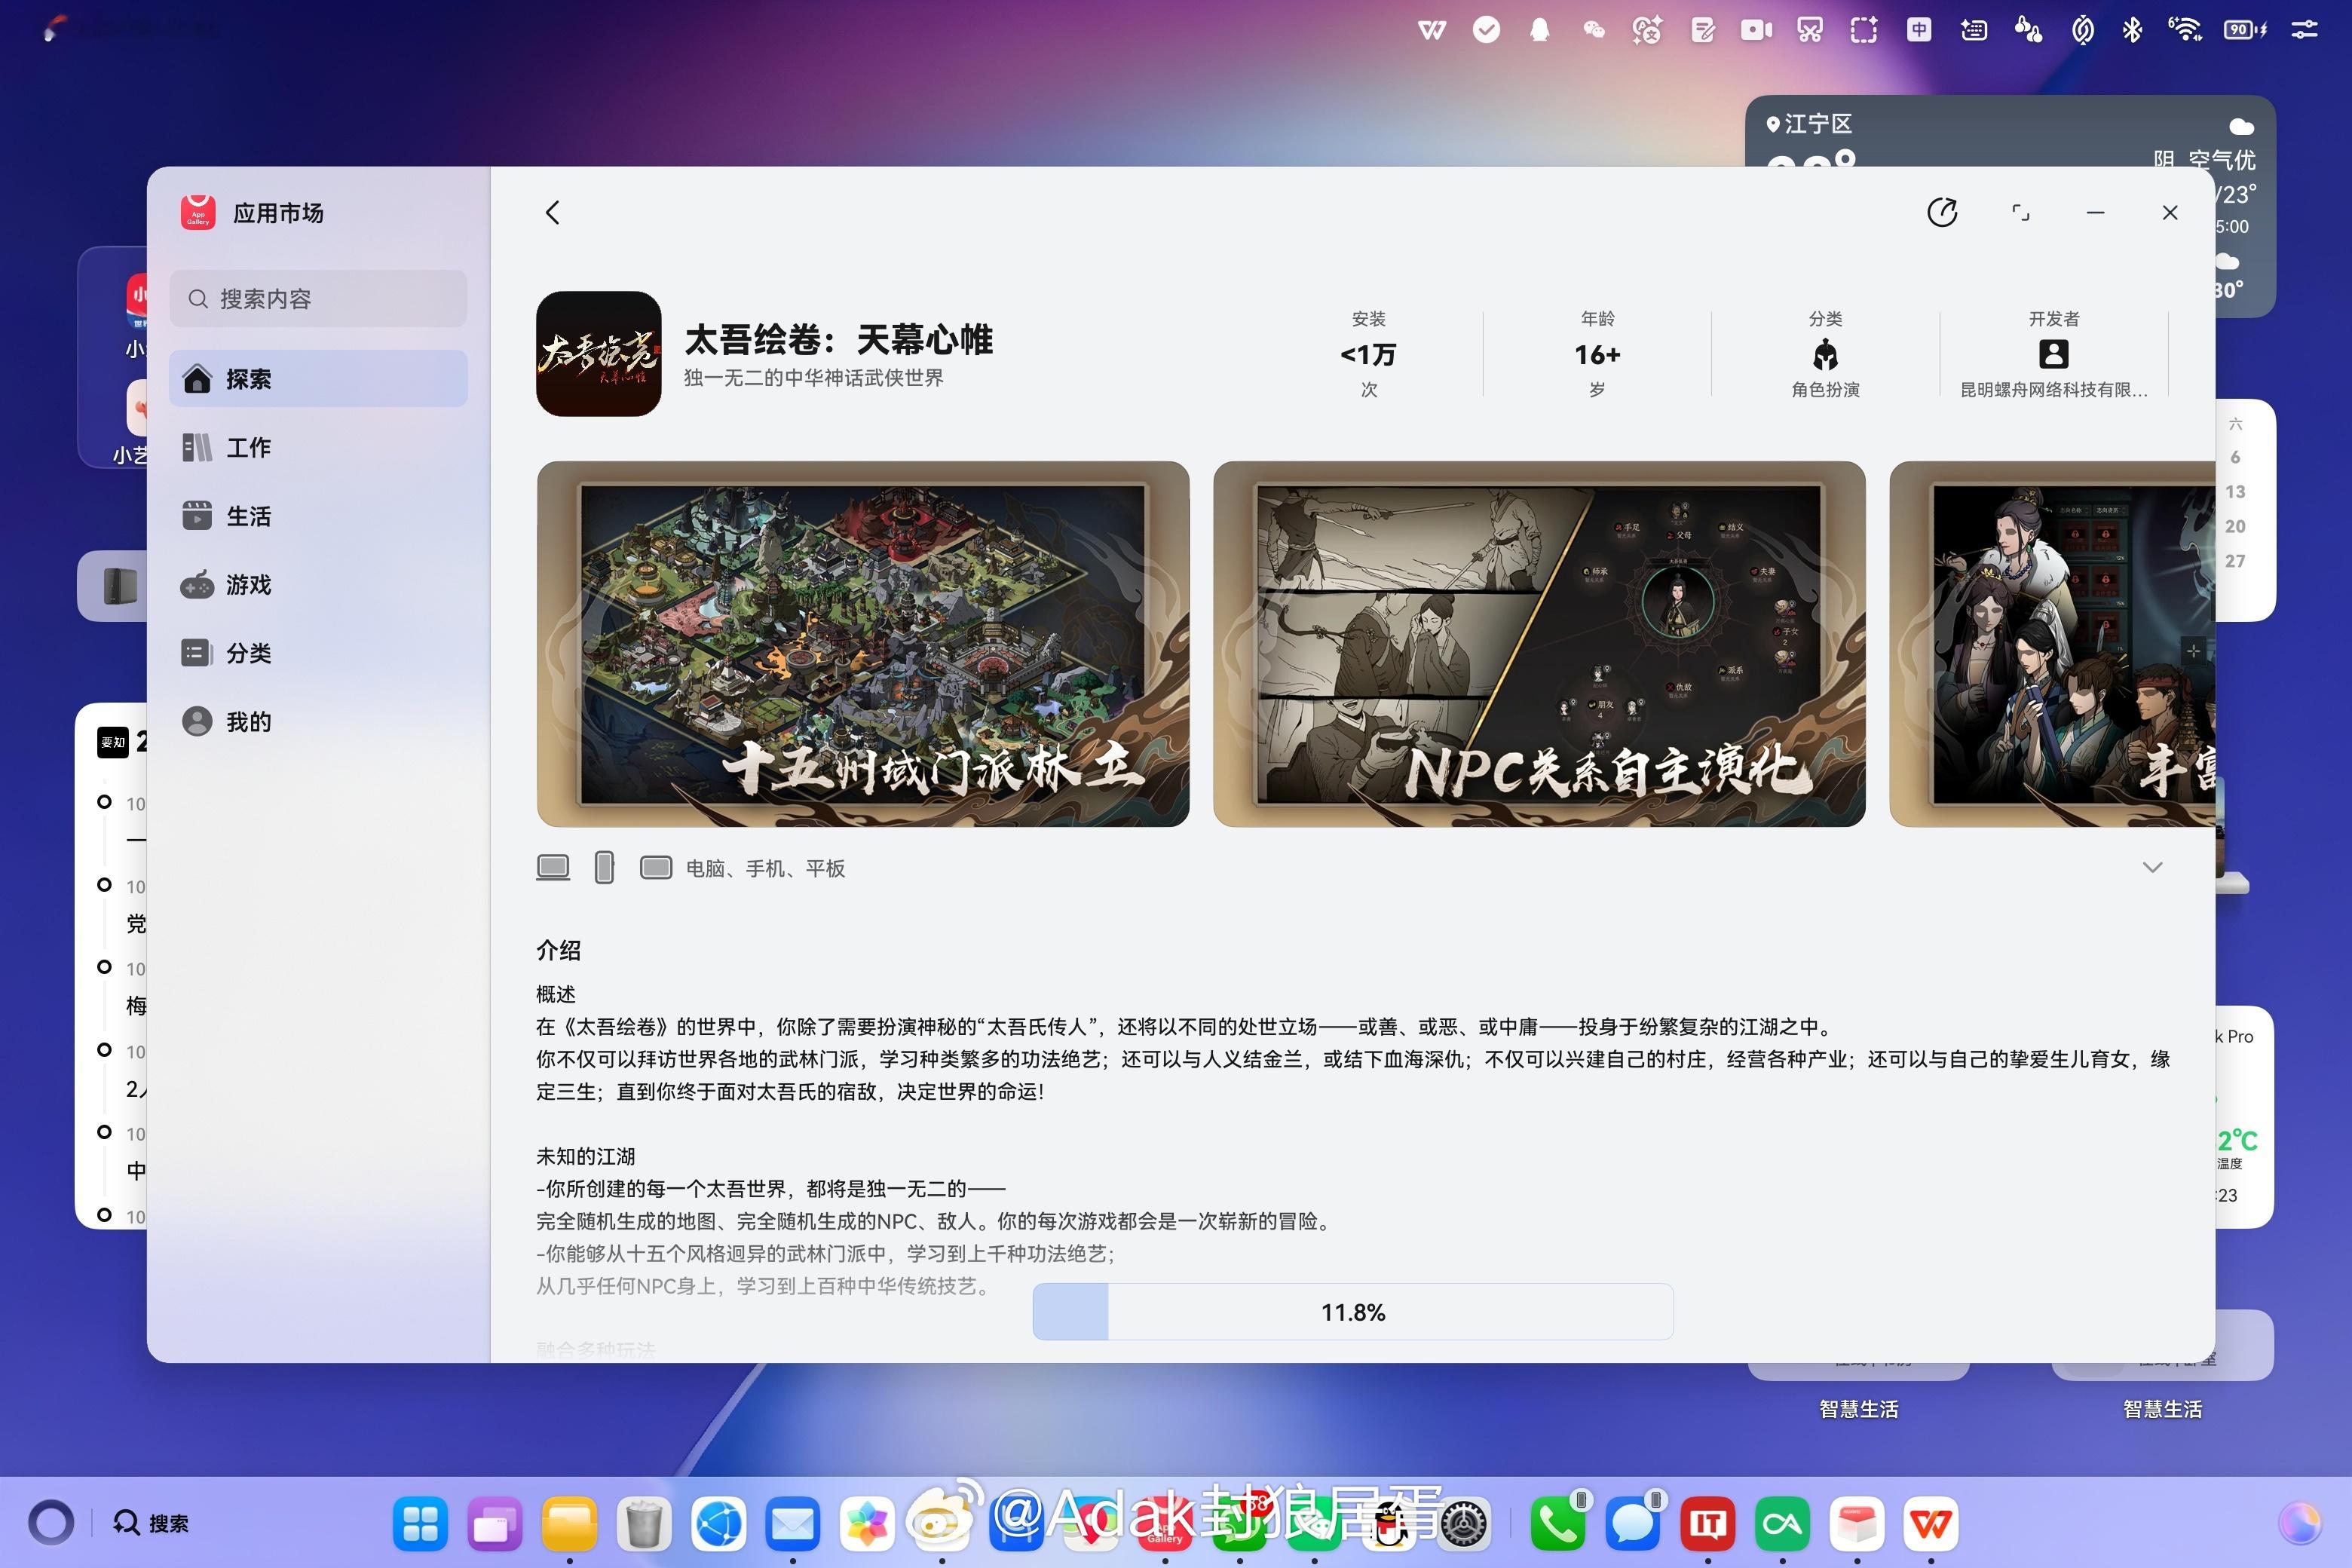Image resolution: width=2352 pixels, height=1568 pixels.
Task: Open the Celia ring icon in the dock
Action: point(50,1523)
